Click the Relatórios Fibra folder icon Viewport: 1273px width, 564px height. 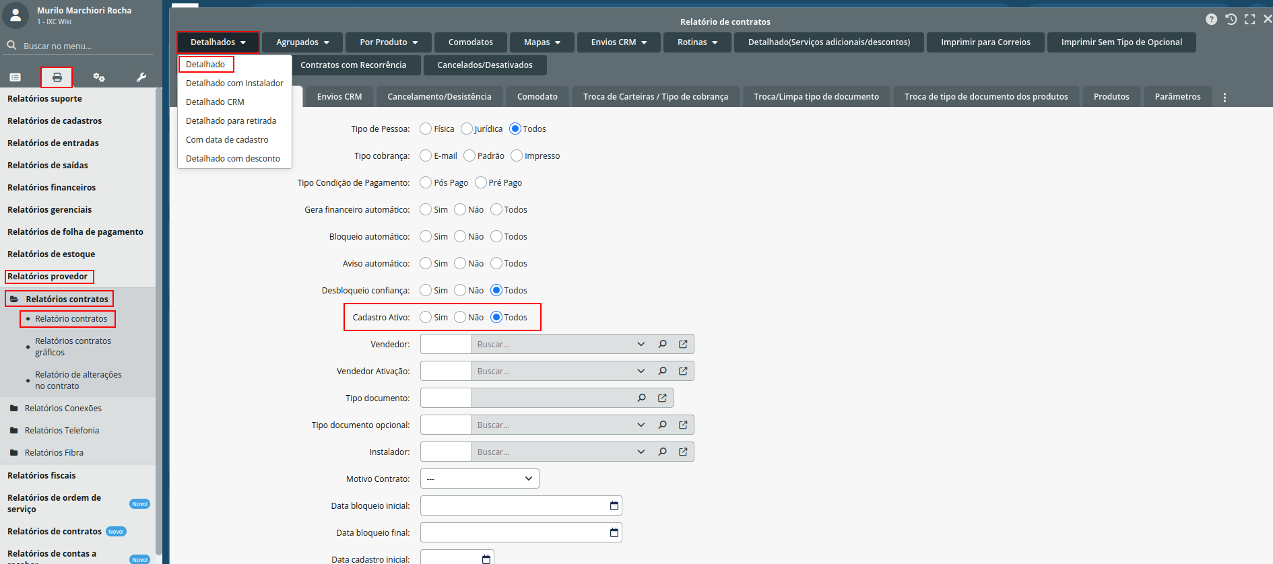(x=13, y=452)
